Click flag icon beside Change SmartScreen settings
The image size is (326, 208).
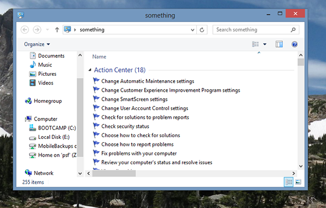point(96,99)
